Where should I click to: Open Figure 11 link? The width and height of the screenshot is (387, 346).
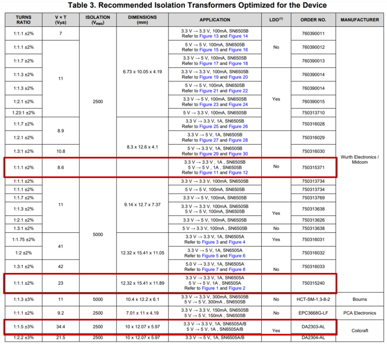tap(209, 172)
